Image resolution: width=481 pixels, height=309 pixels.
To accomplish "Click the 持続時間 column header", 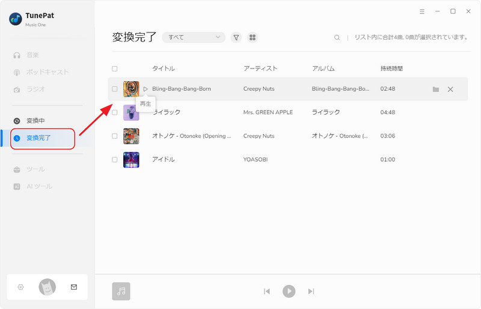I will click(391, 69).
